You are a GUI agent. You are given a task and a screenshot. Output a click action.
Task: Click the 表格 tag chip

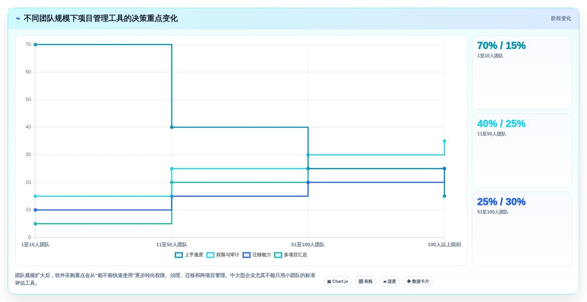pos(366,282)
